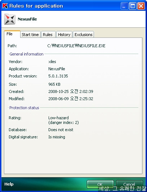Click the Created: label
The image size is (147, 192).
(x=17, y=91)
